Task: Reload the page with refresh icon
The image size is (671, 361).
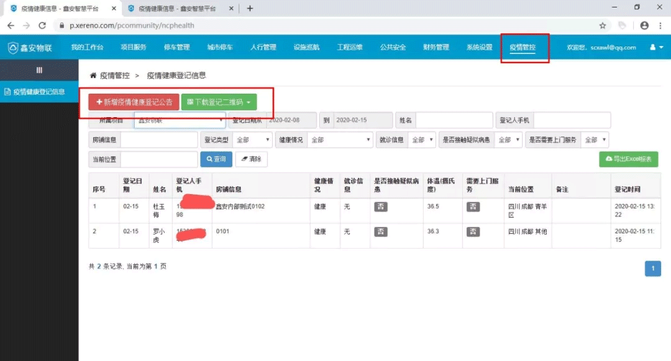Action: [42, 25]
